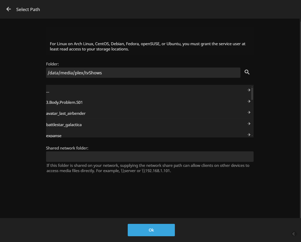Click the folder list scrollbar up arrow
The image size is (301, 242).
(252, 86)
